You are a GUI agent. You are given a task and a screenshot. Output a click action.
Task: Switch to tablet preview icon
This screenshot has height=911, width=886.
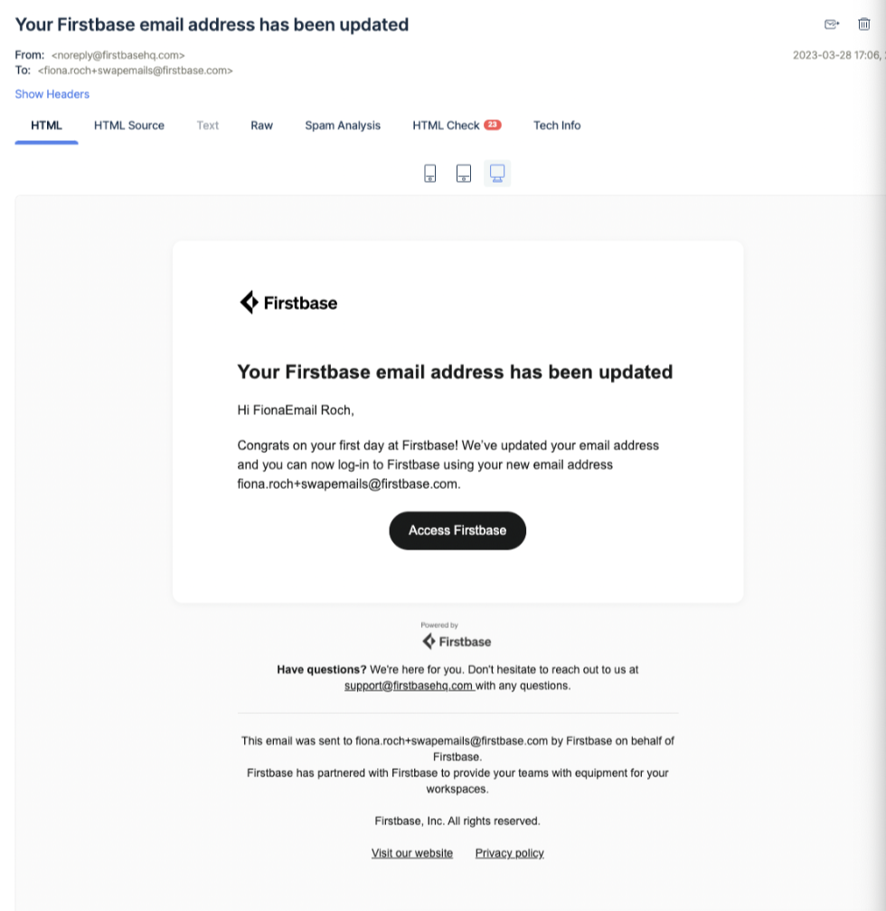[464, 174]
